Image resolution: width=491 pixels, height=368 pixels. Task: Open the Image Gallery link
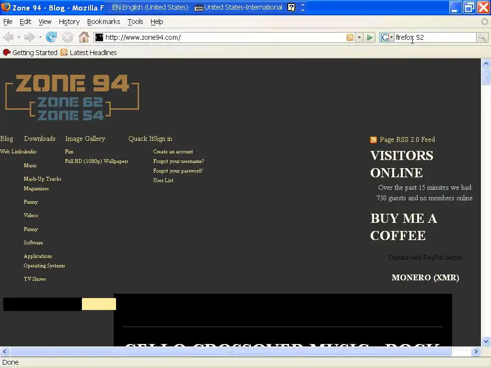(85, 138)
